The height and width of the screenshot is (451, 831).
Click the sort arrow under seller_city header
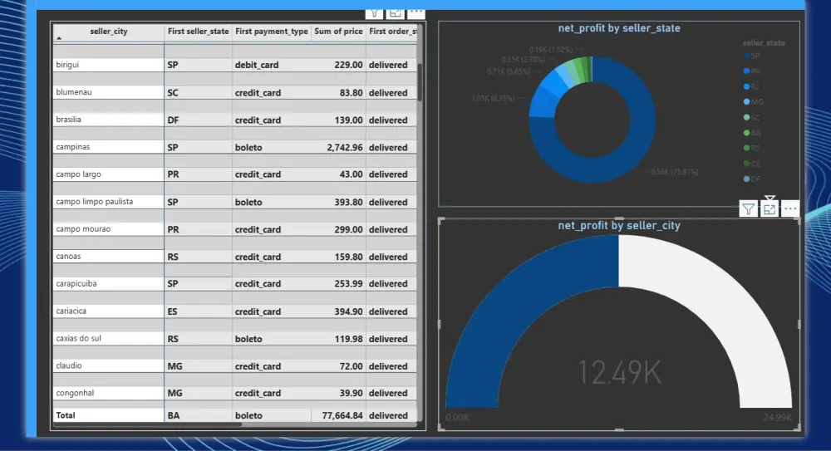(x=59, y=38)
